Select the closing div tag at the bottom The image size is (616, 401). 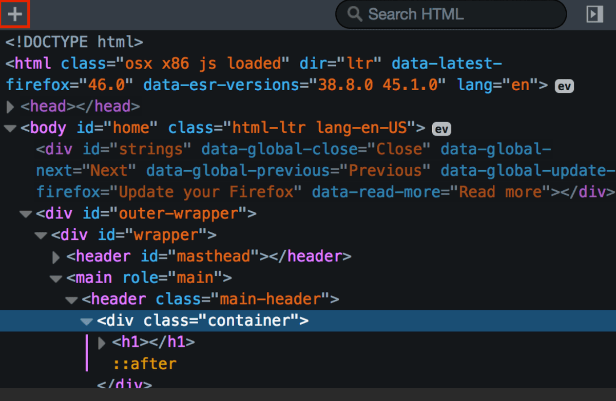tap(124, 384)
